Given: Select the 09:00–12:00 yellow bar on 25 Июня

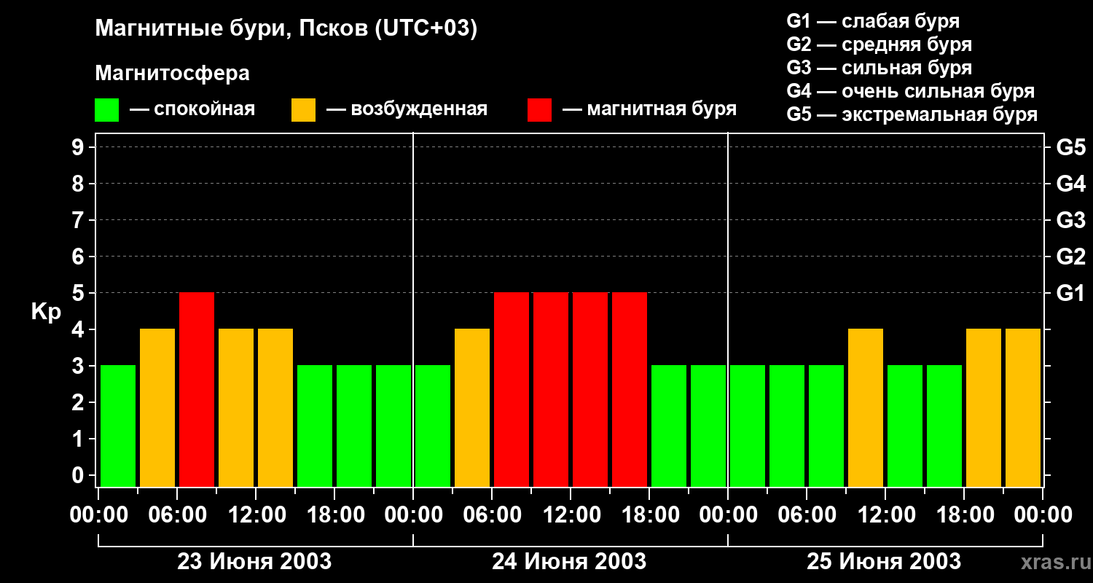Looking at the screenshot, I should [866, 407].
